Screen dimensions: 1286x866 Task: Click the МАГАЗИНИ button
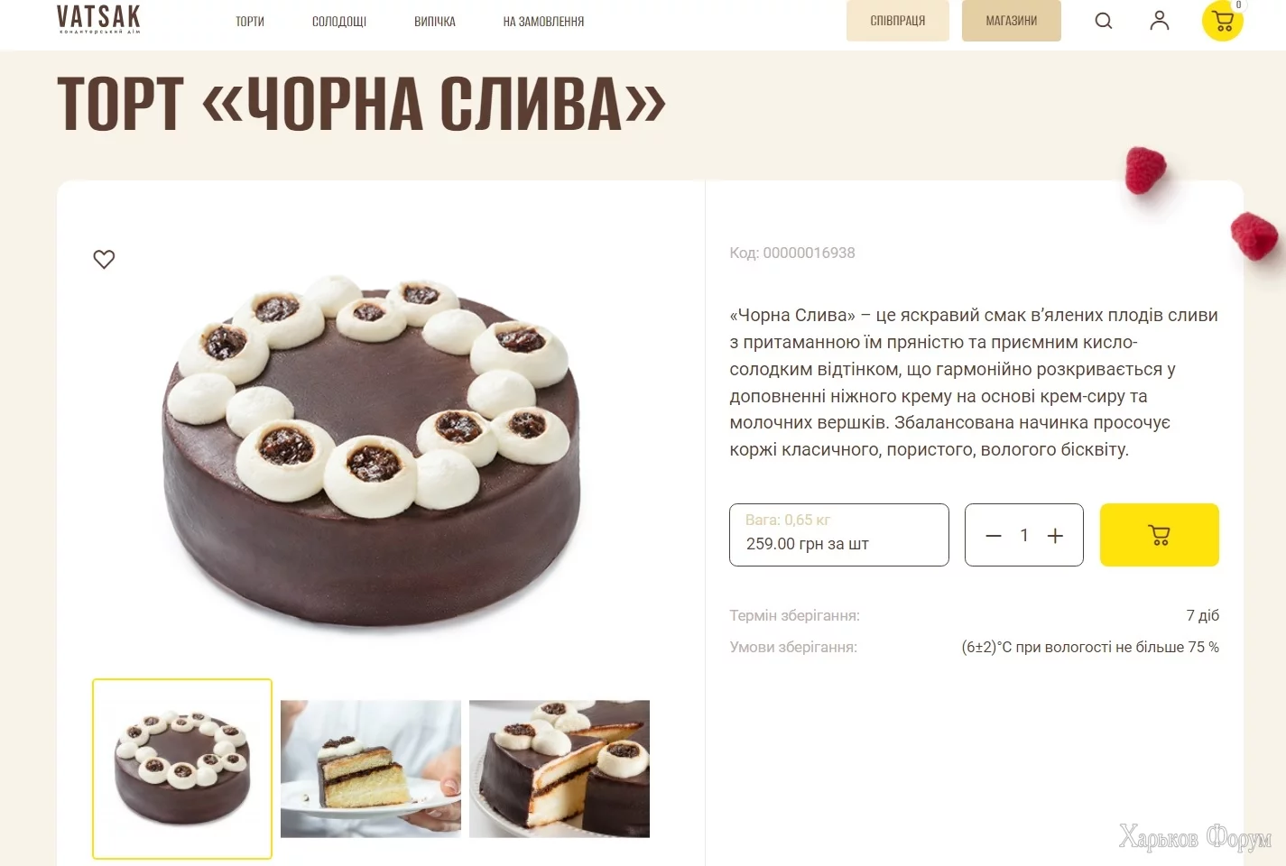pyautogui.click(x=1012, y=21)
